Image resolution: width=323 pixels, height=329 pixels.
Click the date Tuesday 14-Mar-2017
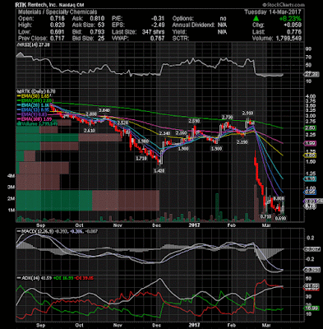click(x=273, y=12)
